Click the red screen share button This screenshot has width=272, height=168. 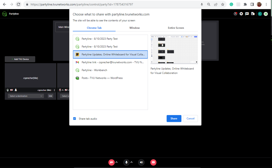(153, 162)
